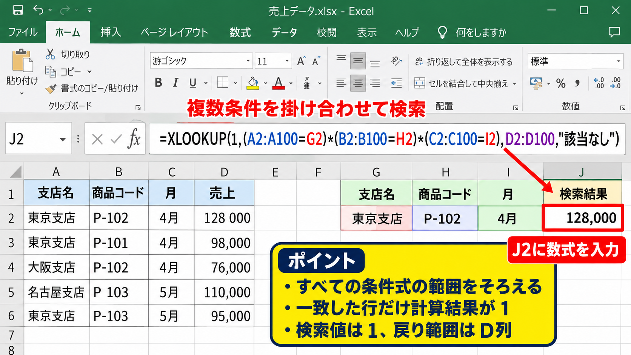Click the Select All corner triangle
Image resolution: width=631 pixels, height=355 pixels.
point(15,172)
